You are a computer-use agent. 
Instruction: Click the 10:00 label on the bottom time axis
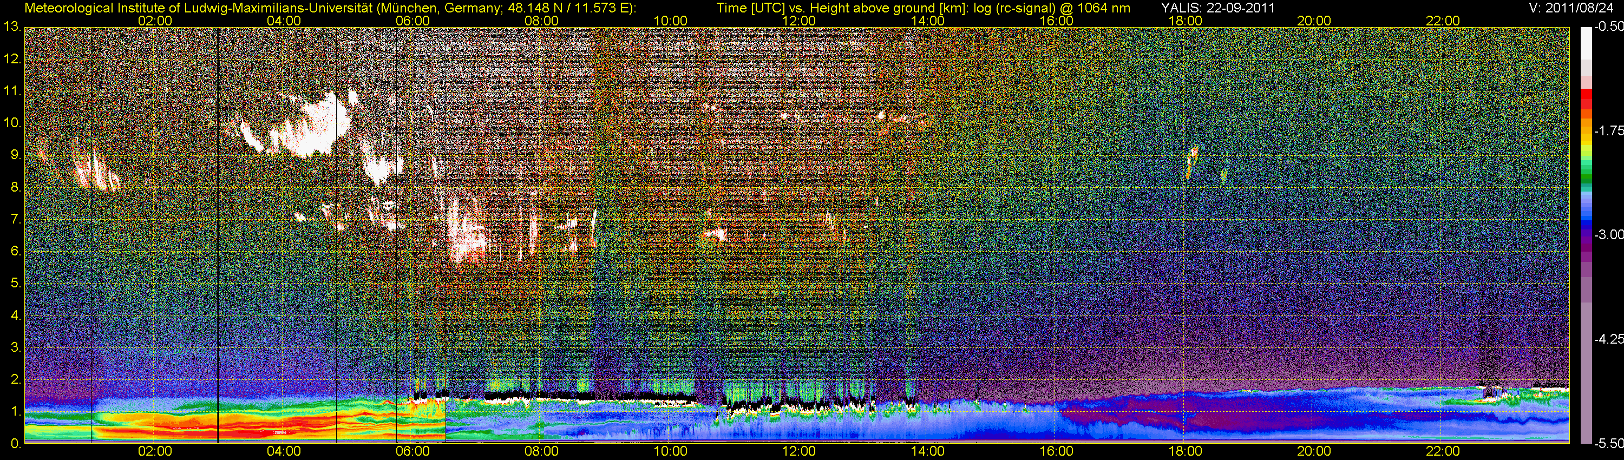670,451
